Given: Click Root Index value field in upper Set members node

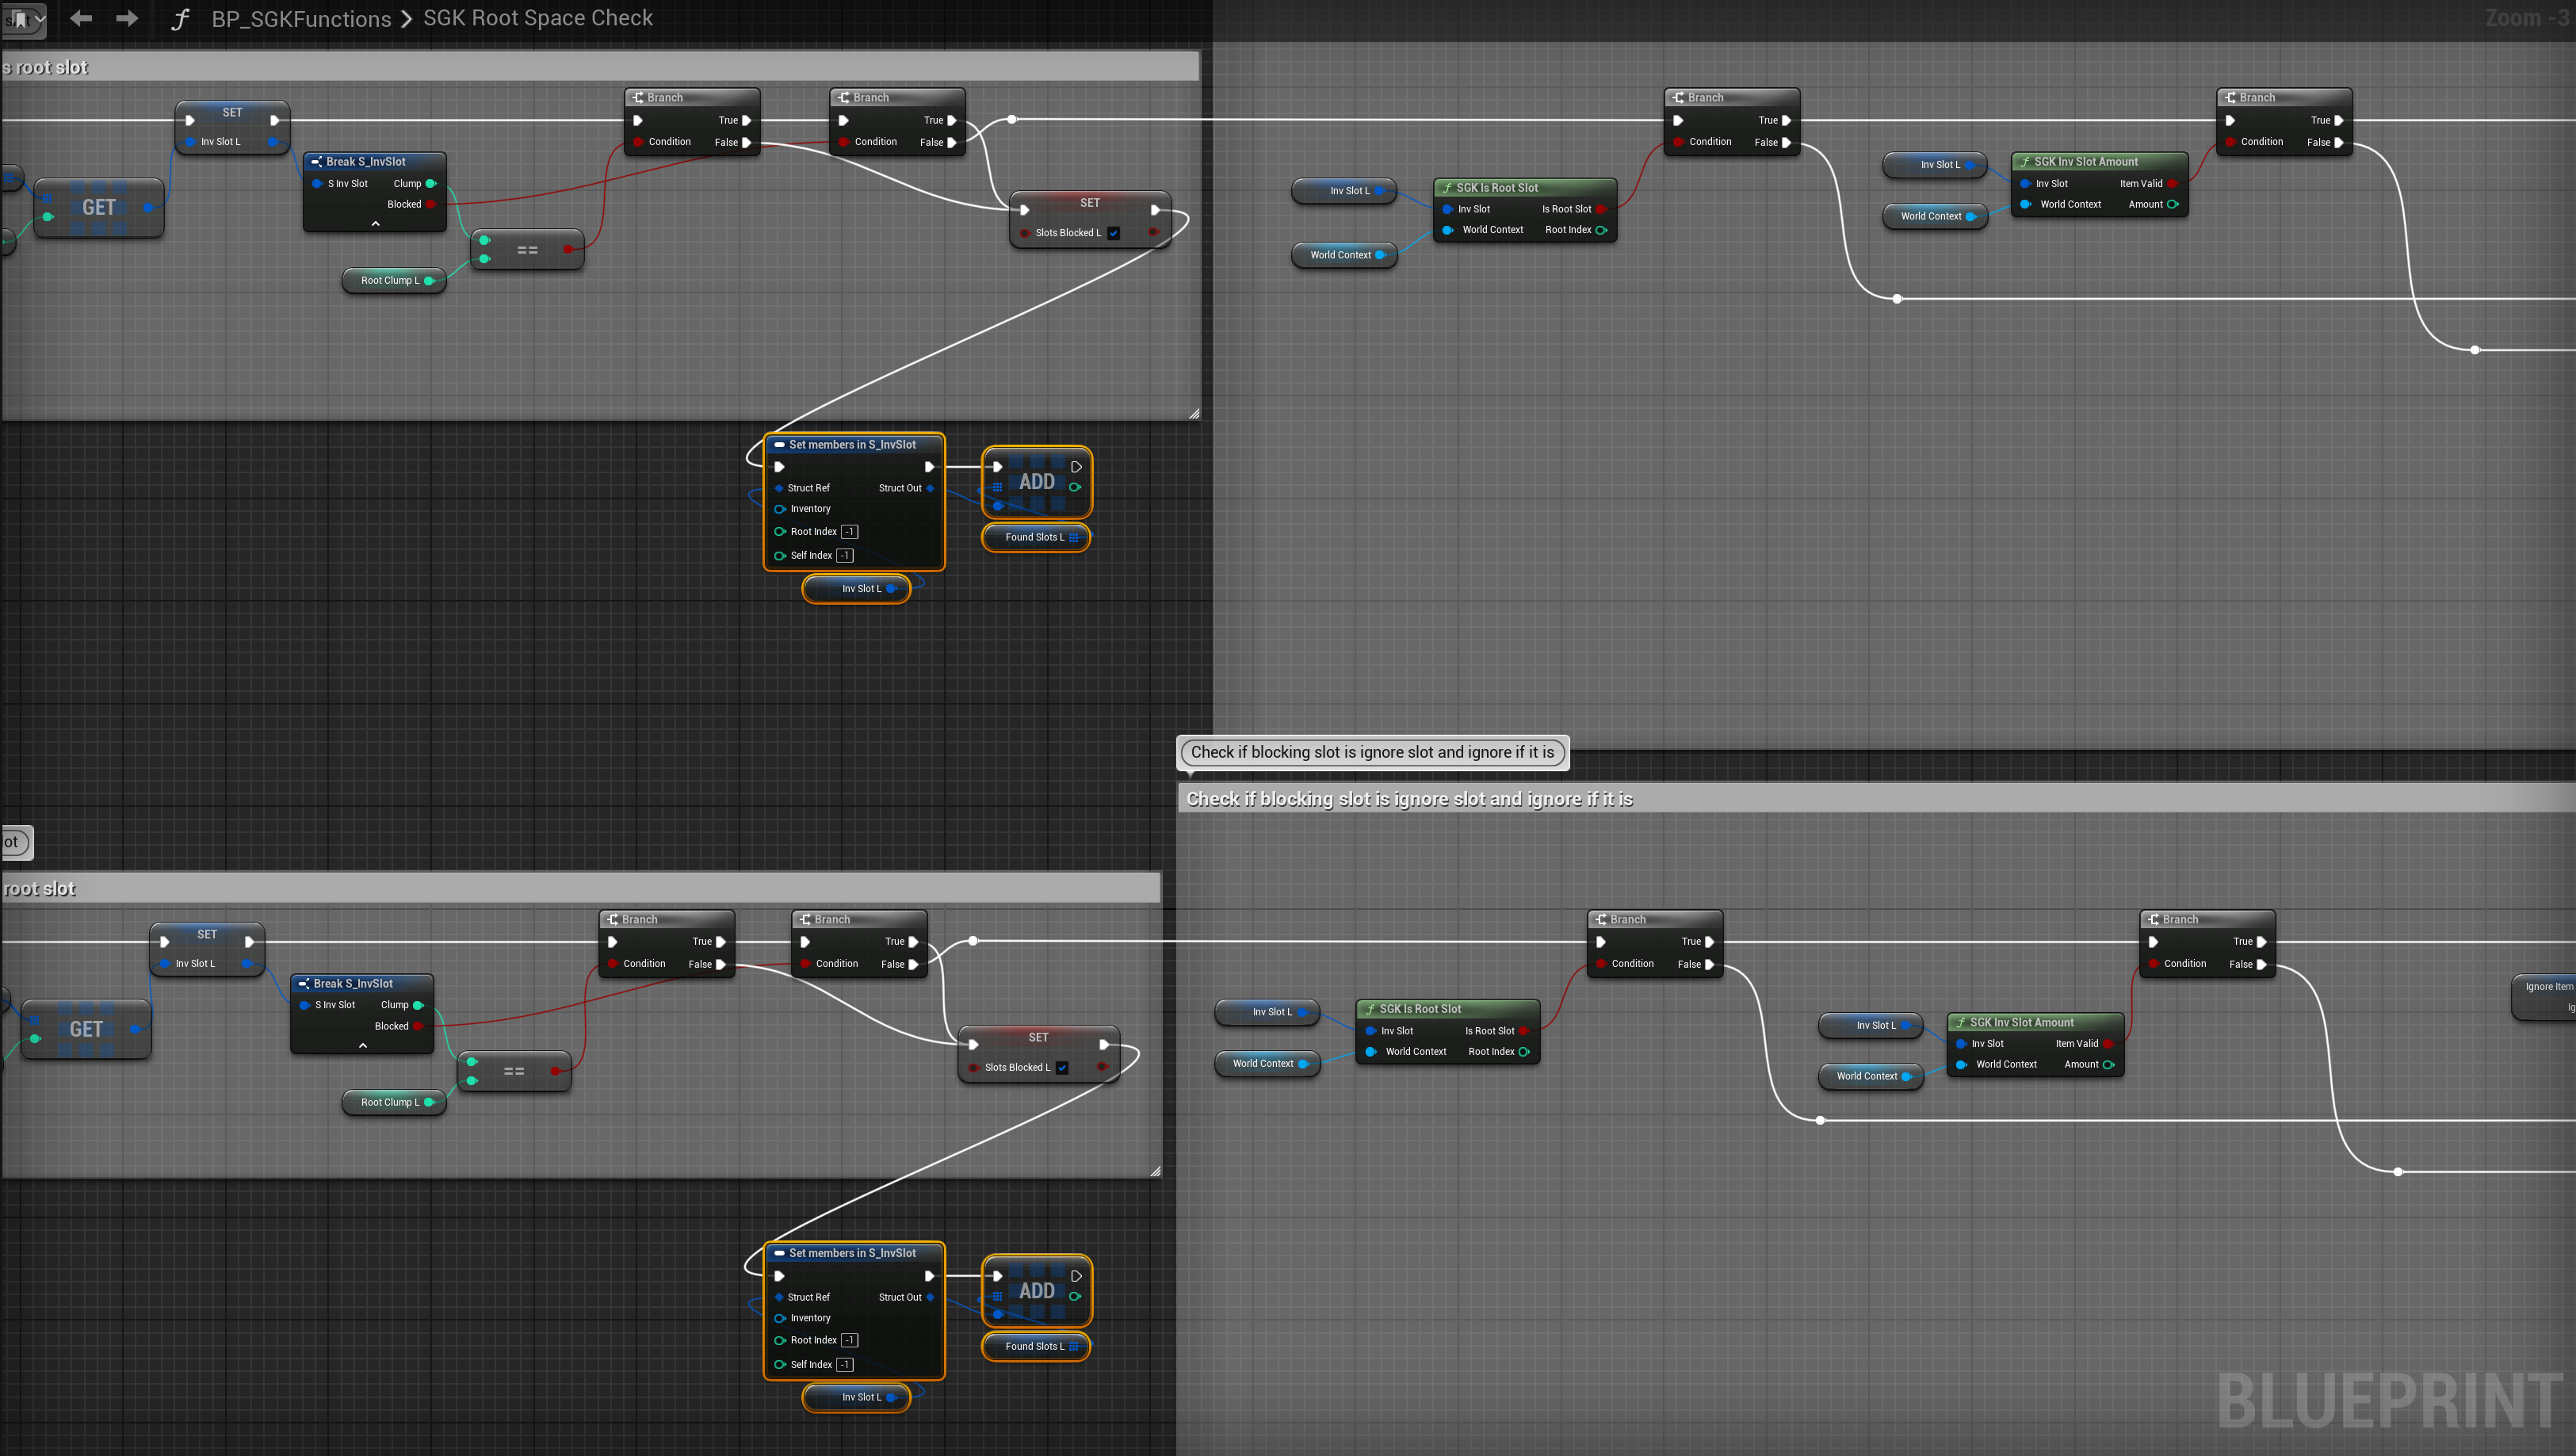Looking at the screenshot, I should pos(849,532).
